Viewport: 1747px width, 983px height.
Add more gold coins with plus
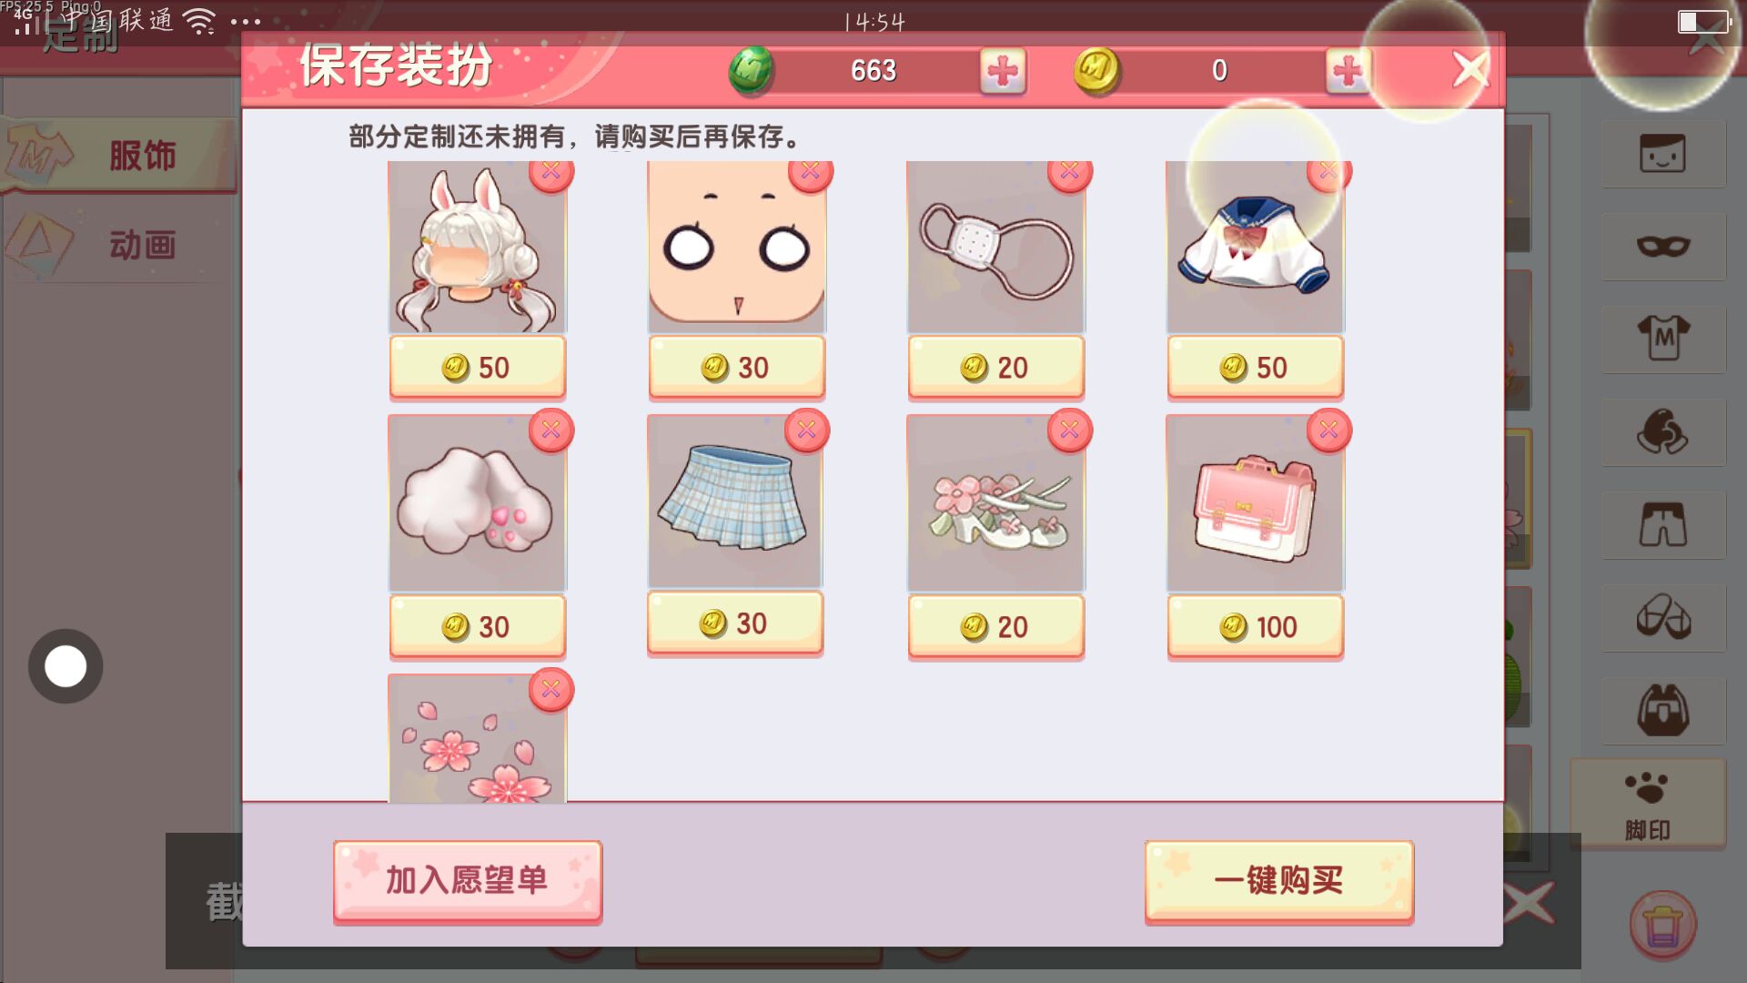(1348, 71)
